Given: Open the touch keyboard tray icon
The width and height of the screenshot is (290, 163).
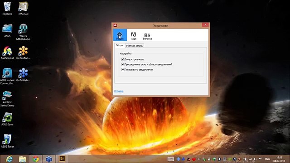Looking at the screenshot, I should pyautogui.click(x=170, y=159).
